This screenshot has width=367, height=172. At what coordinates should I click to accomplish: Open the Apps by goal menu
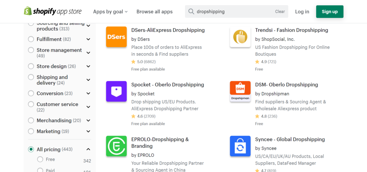(x=110, y=12)
